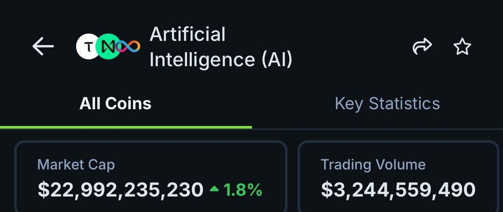503x212 pixels.
Task: Go back using the left arrow
Action: (43, 46)
